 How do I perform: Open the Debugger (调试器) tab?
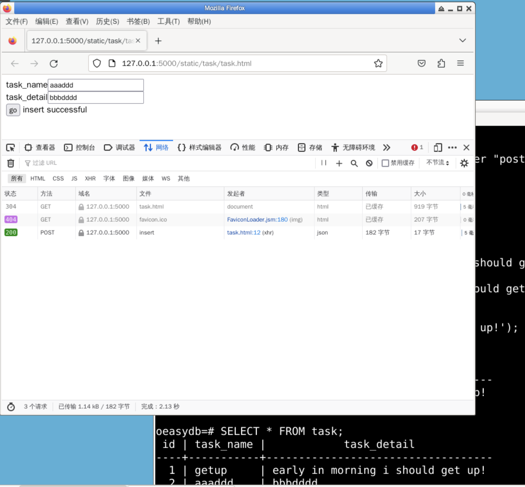tap(119, 148)
